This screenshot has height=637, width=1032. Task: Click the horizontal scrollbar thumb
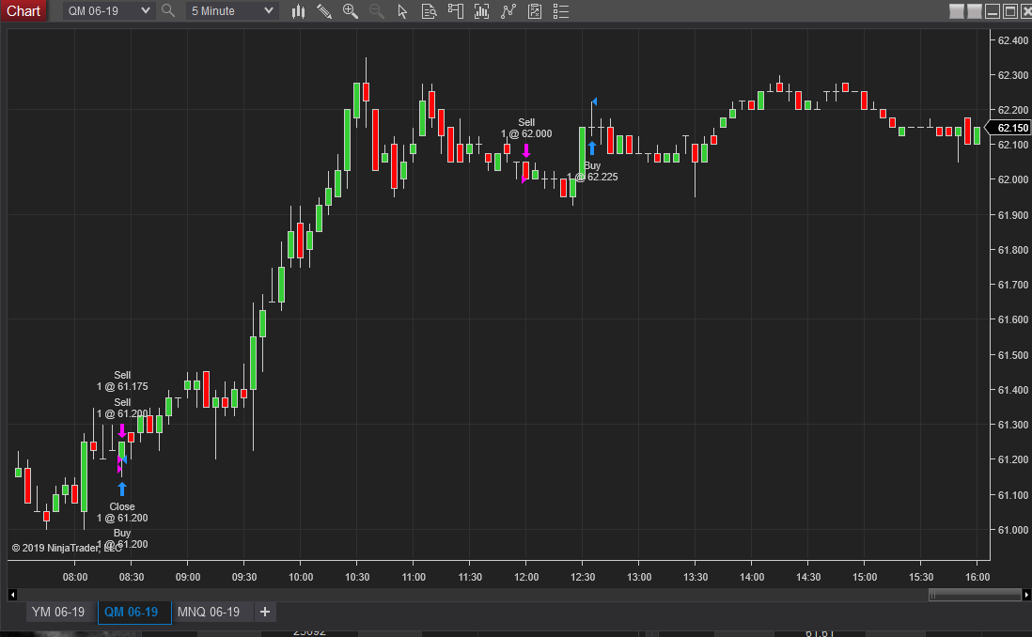coord(974,595)
